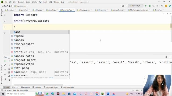The image size is (172, 96).
Task: Open the TODO tool window button
Action: point(15,87)
